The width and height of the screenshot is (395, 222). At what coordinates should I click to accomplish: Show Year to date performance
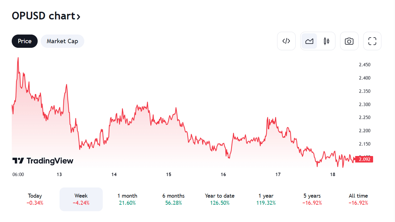point(220,199)
